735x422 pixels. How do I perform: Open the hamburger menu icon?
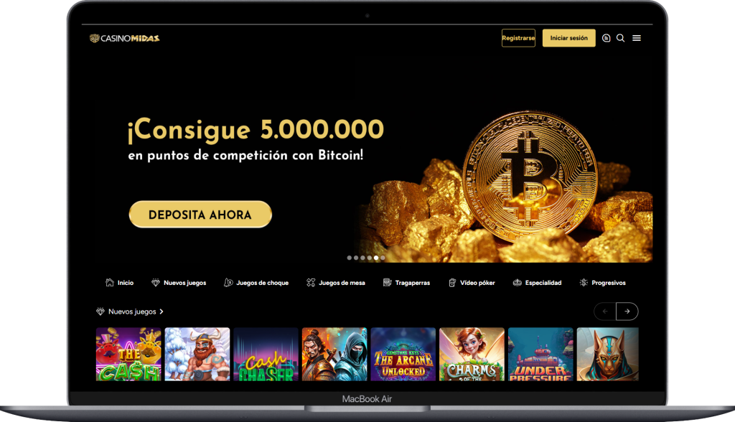pos(637,38)
